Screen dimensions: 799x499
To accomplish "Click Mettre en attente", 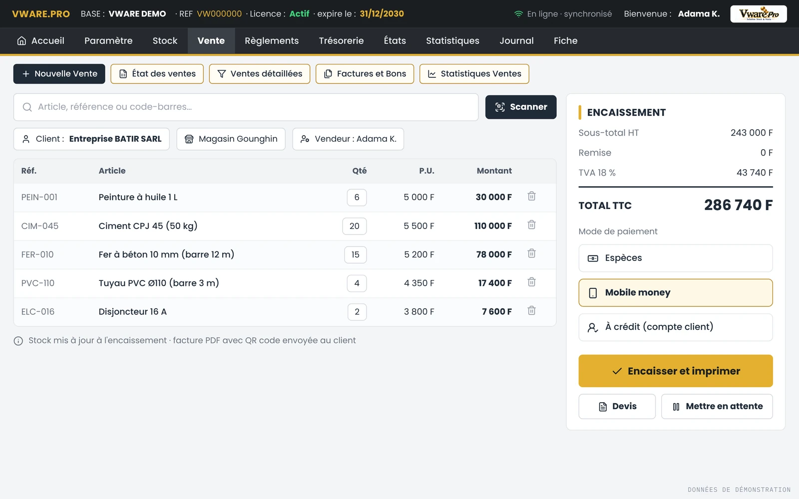I will pyautogui.click(x=717, y=407).
